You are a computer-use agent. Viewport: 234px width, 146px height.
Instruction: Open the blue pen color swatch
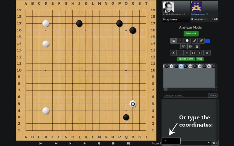point(208,41)
